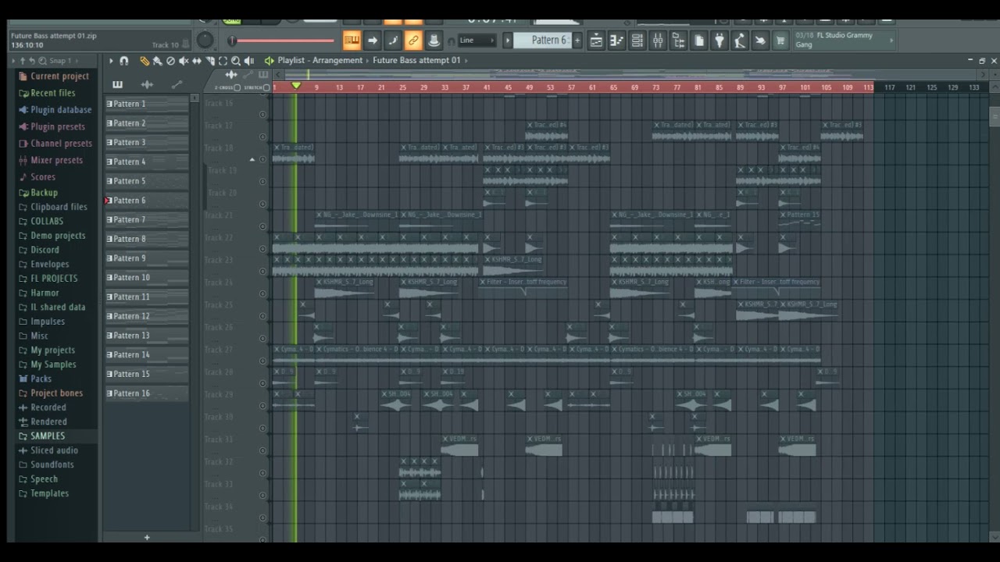Select the pencil Draw tool in playlist

click(x=145, y=61)
